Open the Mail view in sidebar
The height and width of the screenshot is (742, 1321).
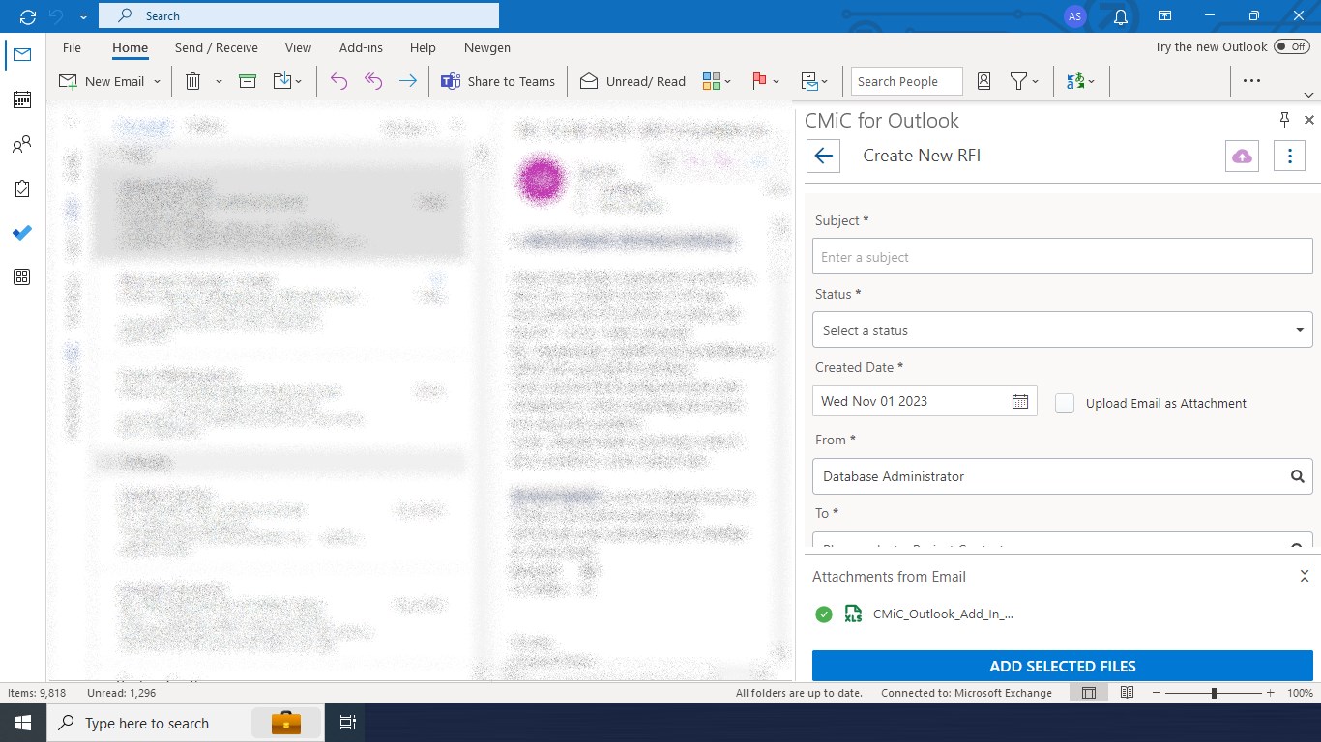coord(21,55)
